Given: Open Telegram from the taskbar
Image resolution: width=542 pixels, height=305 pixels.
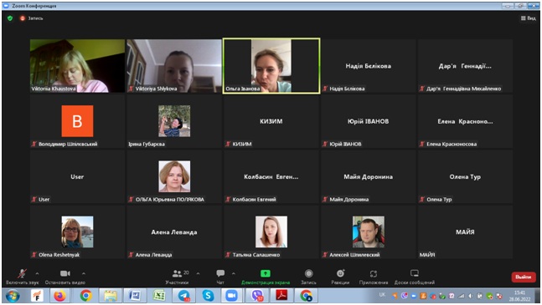Looking at the screenshot, I should click(x=183, y=296).
